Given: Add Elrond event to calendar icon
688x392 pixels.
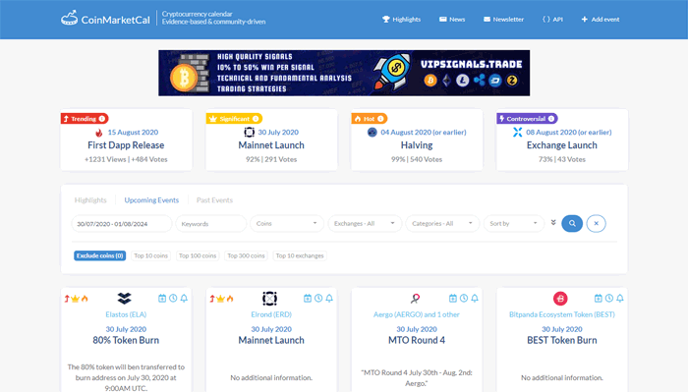Looking at the screenshot, I should point(307,298).
